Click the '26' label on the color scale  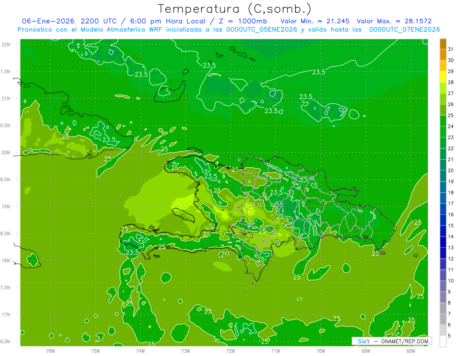click(x=451, y=104)
